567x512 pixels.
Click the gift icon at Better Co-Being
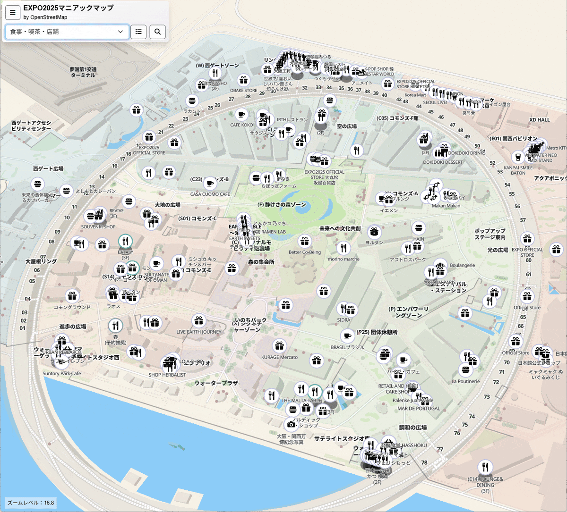(x=305, y=242)
